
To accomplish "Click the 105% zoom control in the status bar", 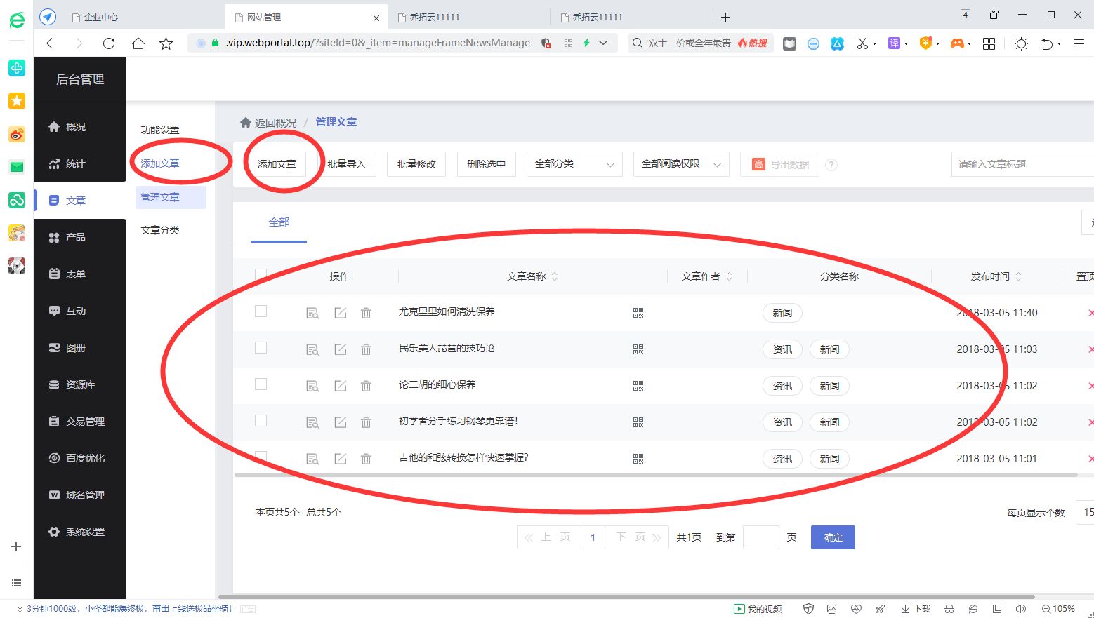I will (1059, 608).
